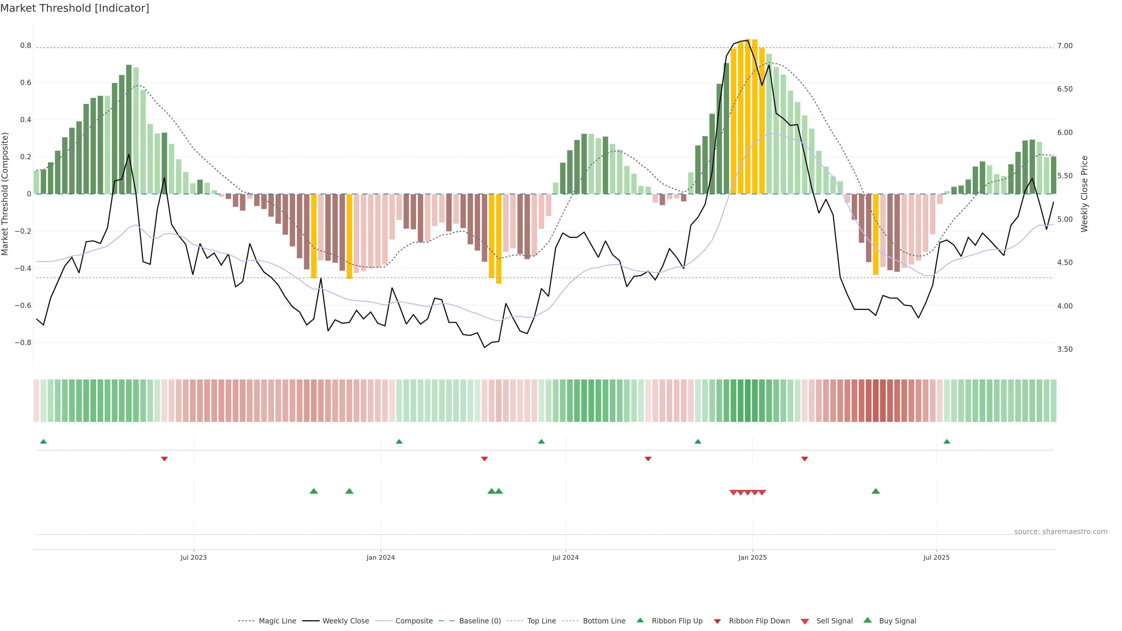Click the Buy Signal legend icon
Screen dimensions: 1122x631
(868, 620)
